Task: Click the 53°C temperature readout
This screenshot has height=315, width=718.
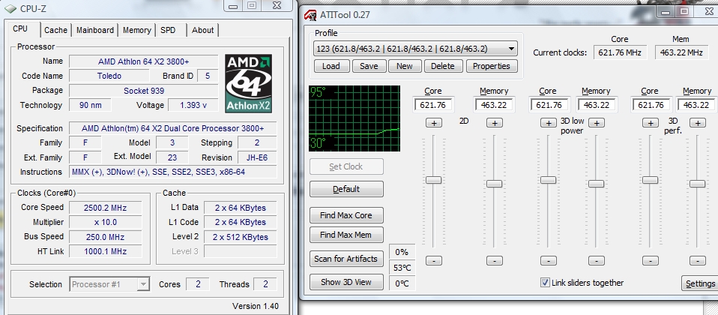Action: (402, 267)
